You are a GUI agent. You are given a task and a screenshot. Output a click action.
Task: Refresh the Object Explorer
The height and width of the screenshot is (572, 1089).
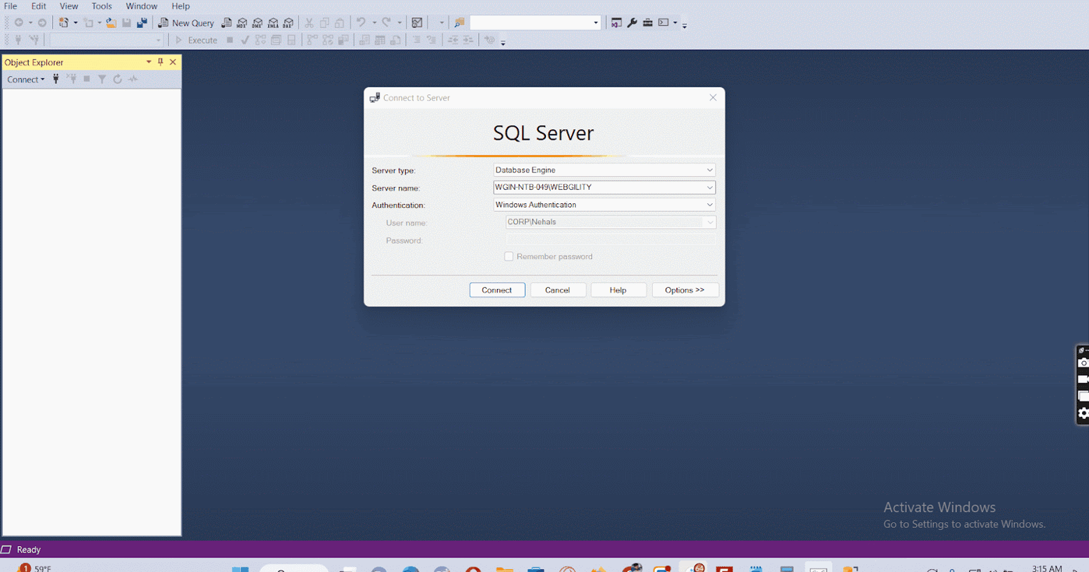tap(117, 79)
